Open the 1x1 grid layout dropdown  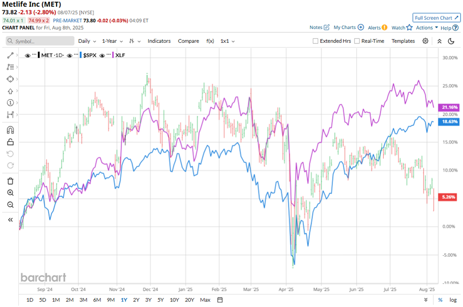(228, 41)
